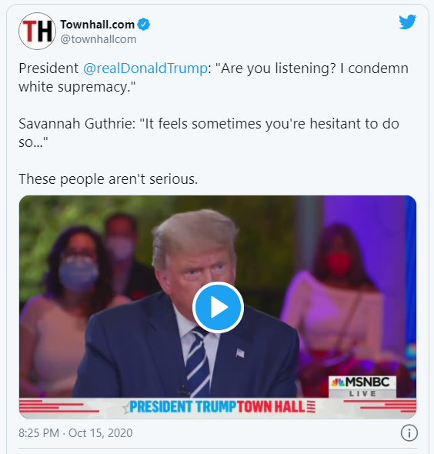Viewport: 434px width, 454px height.
Task: Click the "white supremacy." text line
Action: coord(77,87)
